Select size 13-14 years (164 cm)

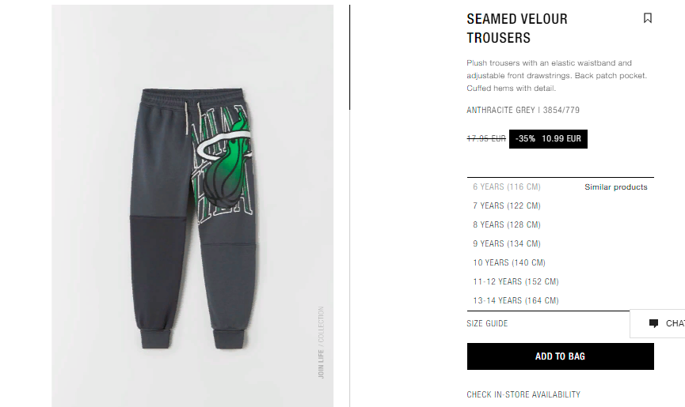point(516,300)
